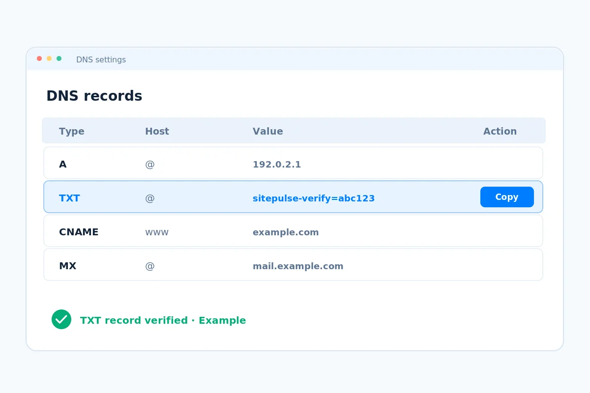The height and width of the screenshot is (393, 590).
Task: Click the MX record type cell
Action: click(x=67, y=266)
